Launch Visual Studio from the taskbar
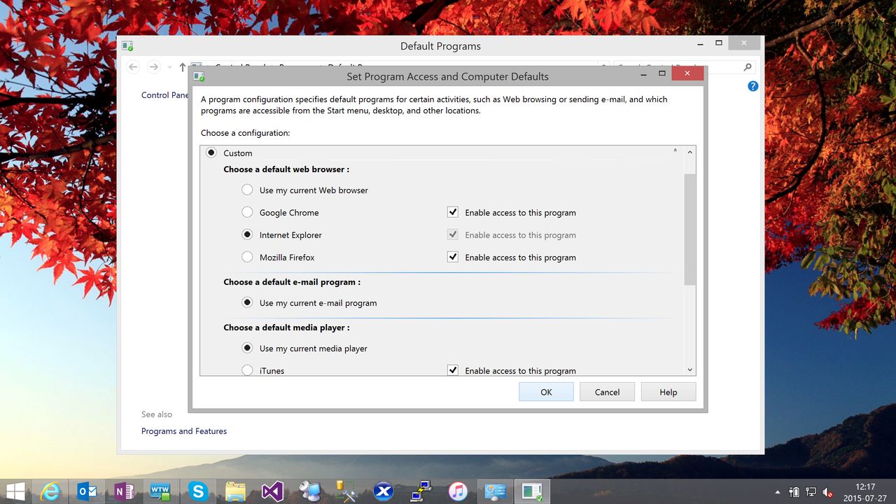The width and height of the screenshot is (896, 504). (272, 491)
